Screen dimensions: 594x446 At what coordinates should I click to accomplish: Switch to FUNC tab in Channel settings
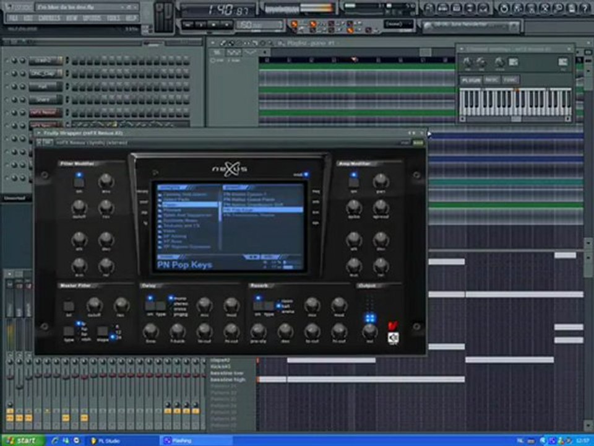pyautogui.click(x=509, y=80)
